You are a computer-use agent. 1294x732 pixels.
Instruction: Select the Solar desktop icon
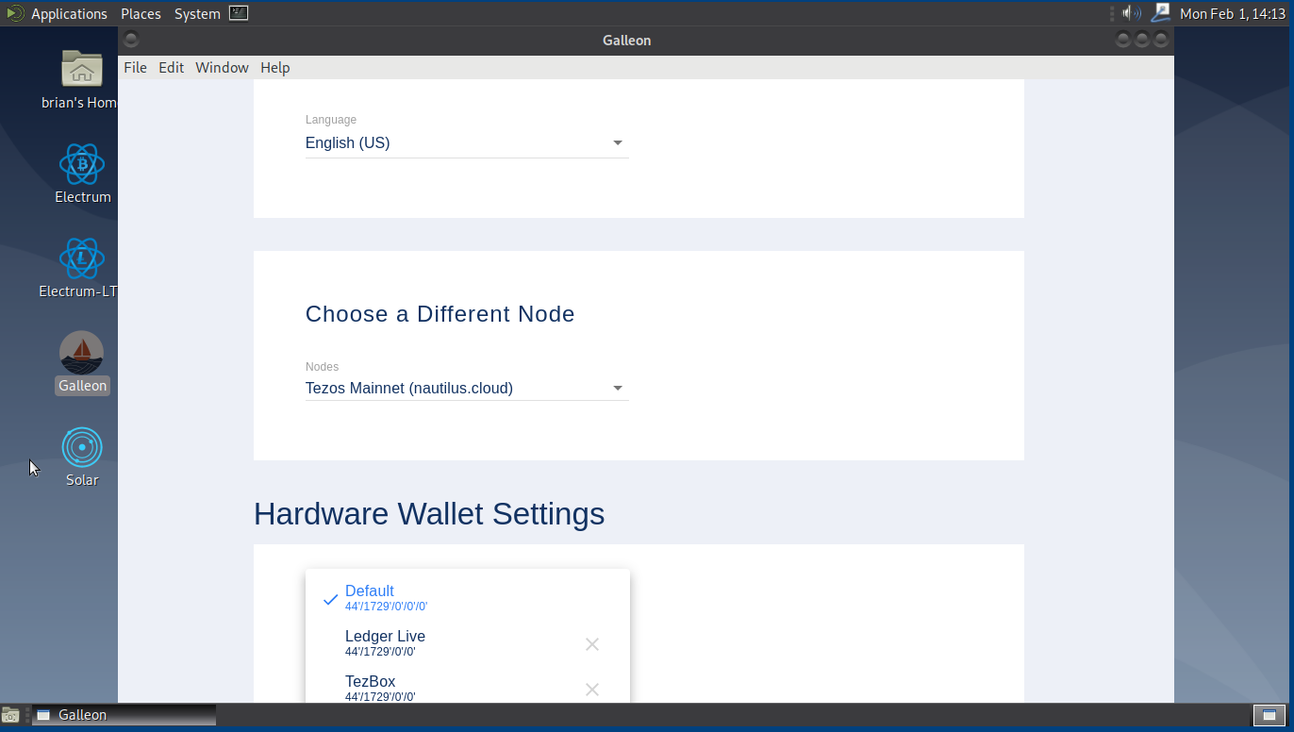coord(82,457)
